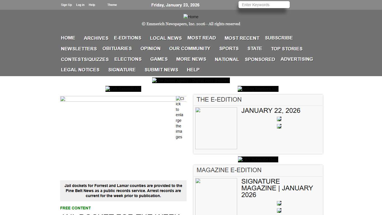The width and height of the screenshot is (382, 215).
Task: Click the Log in link
Action: pyautogui.click(x=80, y=5)
